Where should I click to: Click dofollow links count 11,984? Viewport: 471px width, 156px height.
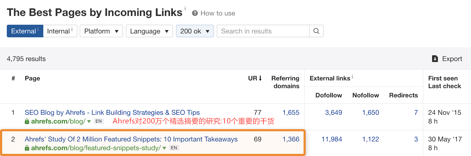tap(331, 139)
